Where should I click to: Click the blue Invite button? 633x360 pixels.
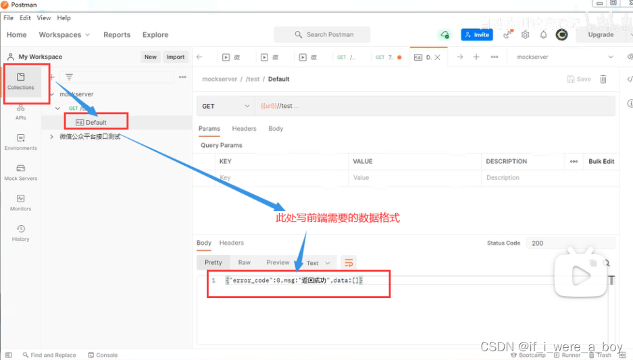pyautogui.click(x=477, y=34)
